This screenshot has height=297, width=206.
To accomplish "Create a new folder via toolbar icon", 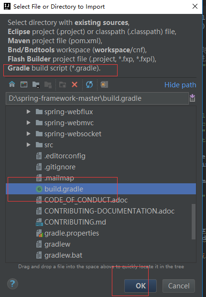I will (63, 84).
